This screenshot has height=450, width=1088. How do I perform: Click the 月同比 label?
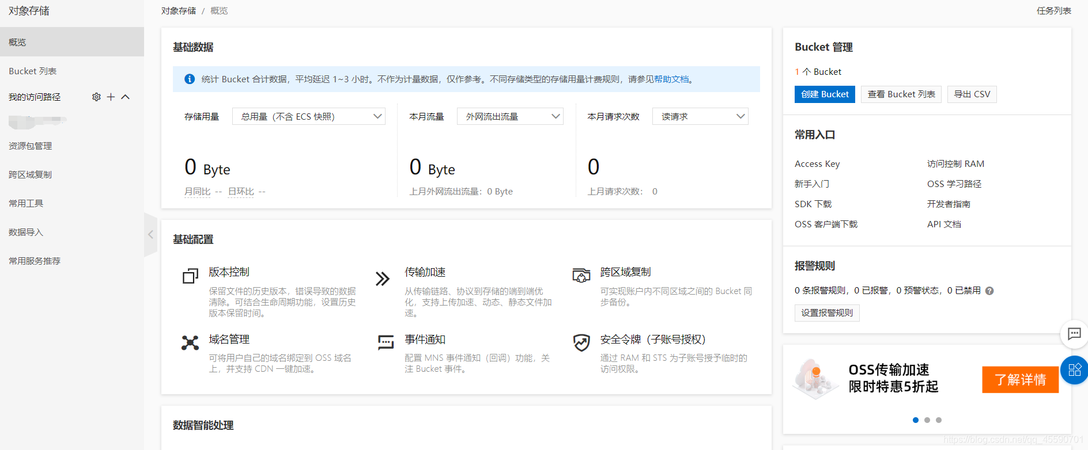(197, 192)
